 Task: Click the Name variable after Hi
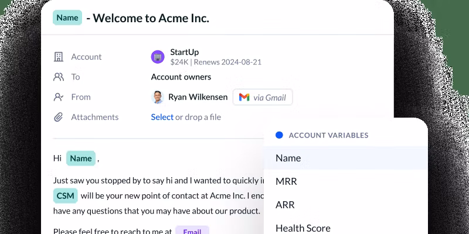81,158
